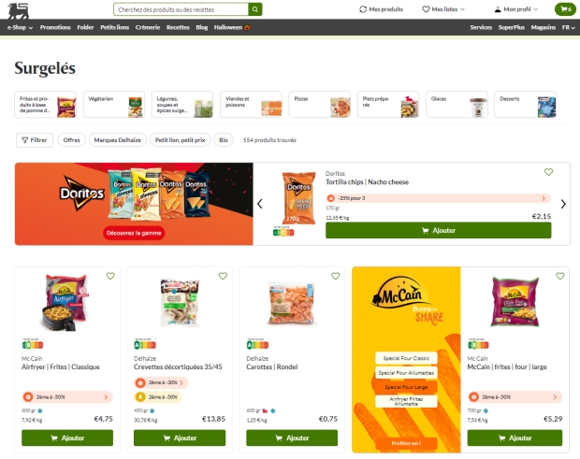Click the Delhaize lion logo

18,10
